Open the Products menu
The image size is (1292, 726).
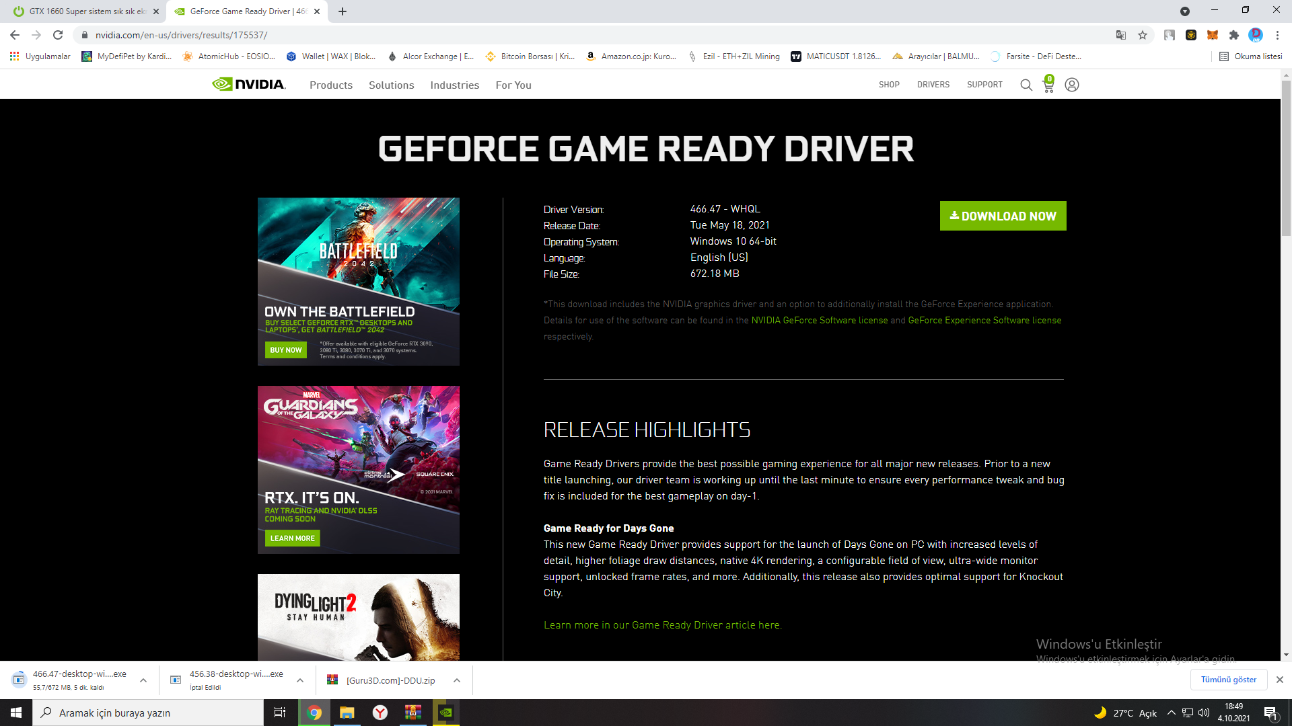[x=330, y=85]
